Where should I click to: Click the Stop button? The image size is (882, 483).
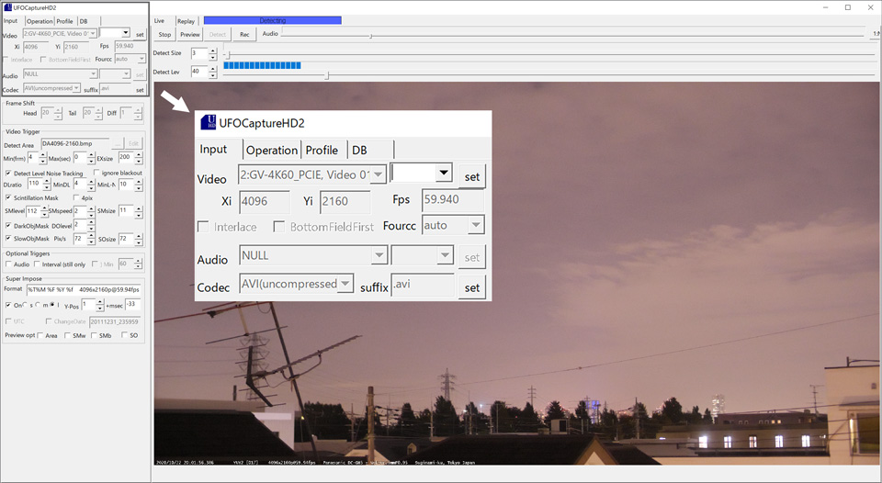(x=164, y=34)
